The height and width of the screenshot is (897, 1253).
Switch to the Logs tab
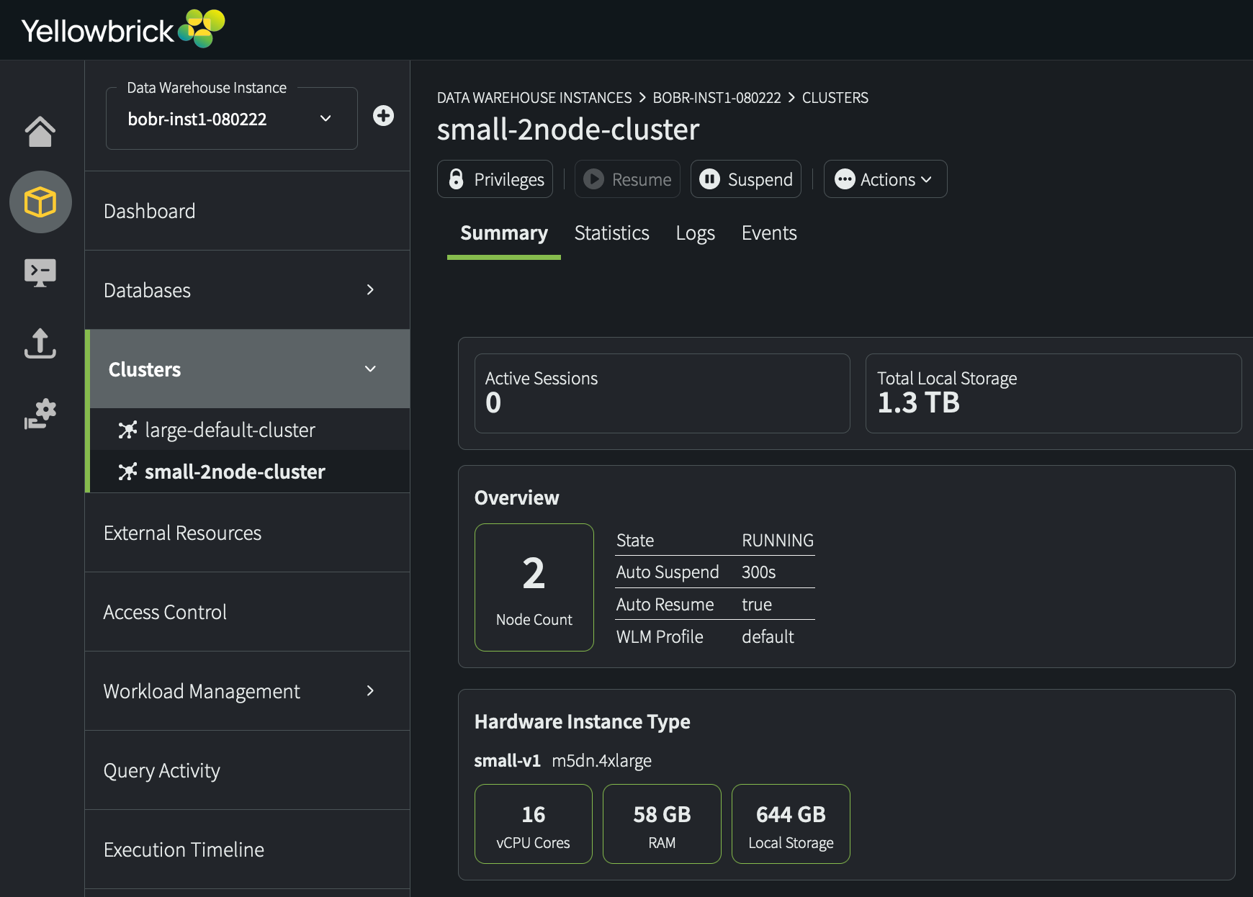[x=696, y=233]
